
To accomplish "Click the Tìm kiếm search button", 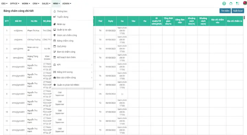I will point(225,11).
